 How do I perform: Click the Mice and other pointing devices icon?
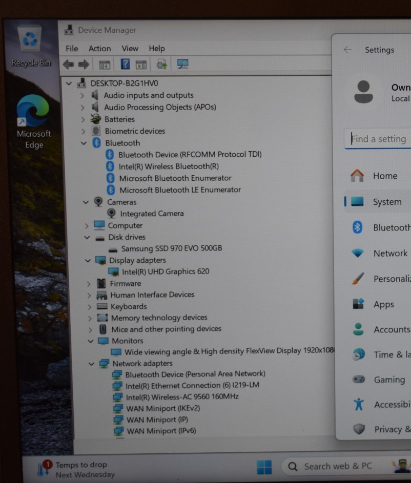[103, 329]
